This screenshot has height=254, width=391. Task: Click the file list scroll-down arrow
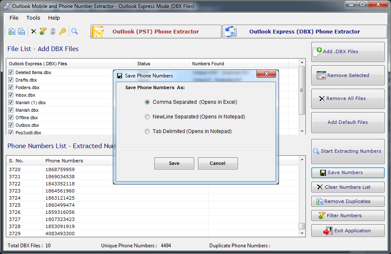point(302,131)
